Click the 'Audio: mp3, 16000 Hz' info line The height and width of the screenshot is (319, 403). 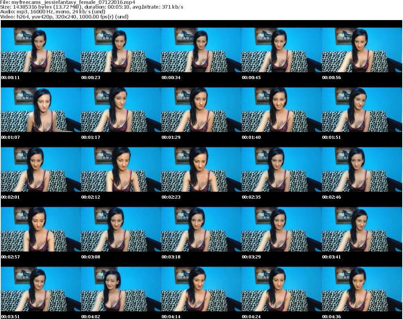tap(53, 12)
